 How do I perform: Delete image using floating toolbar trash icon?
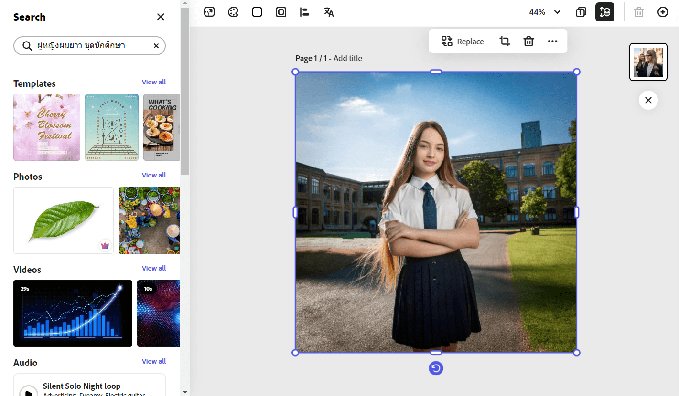coord(528,42)
